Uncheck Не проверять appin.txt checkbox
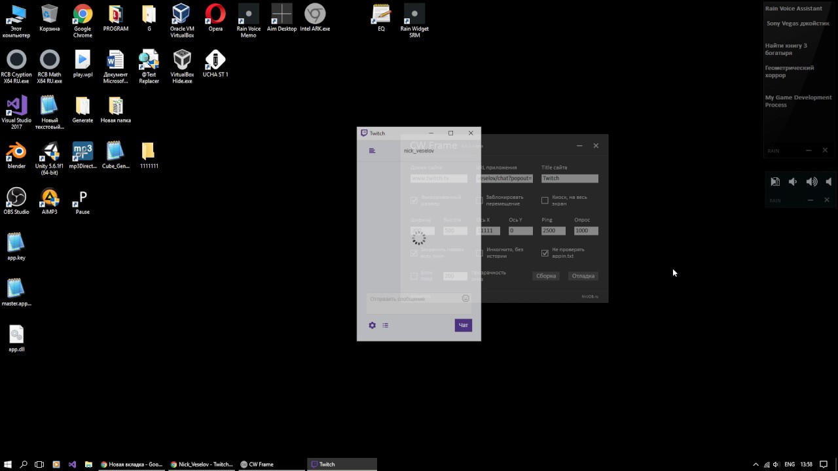The image size is (838, 471). coord(545,253)
